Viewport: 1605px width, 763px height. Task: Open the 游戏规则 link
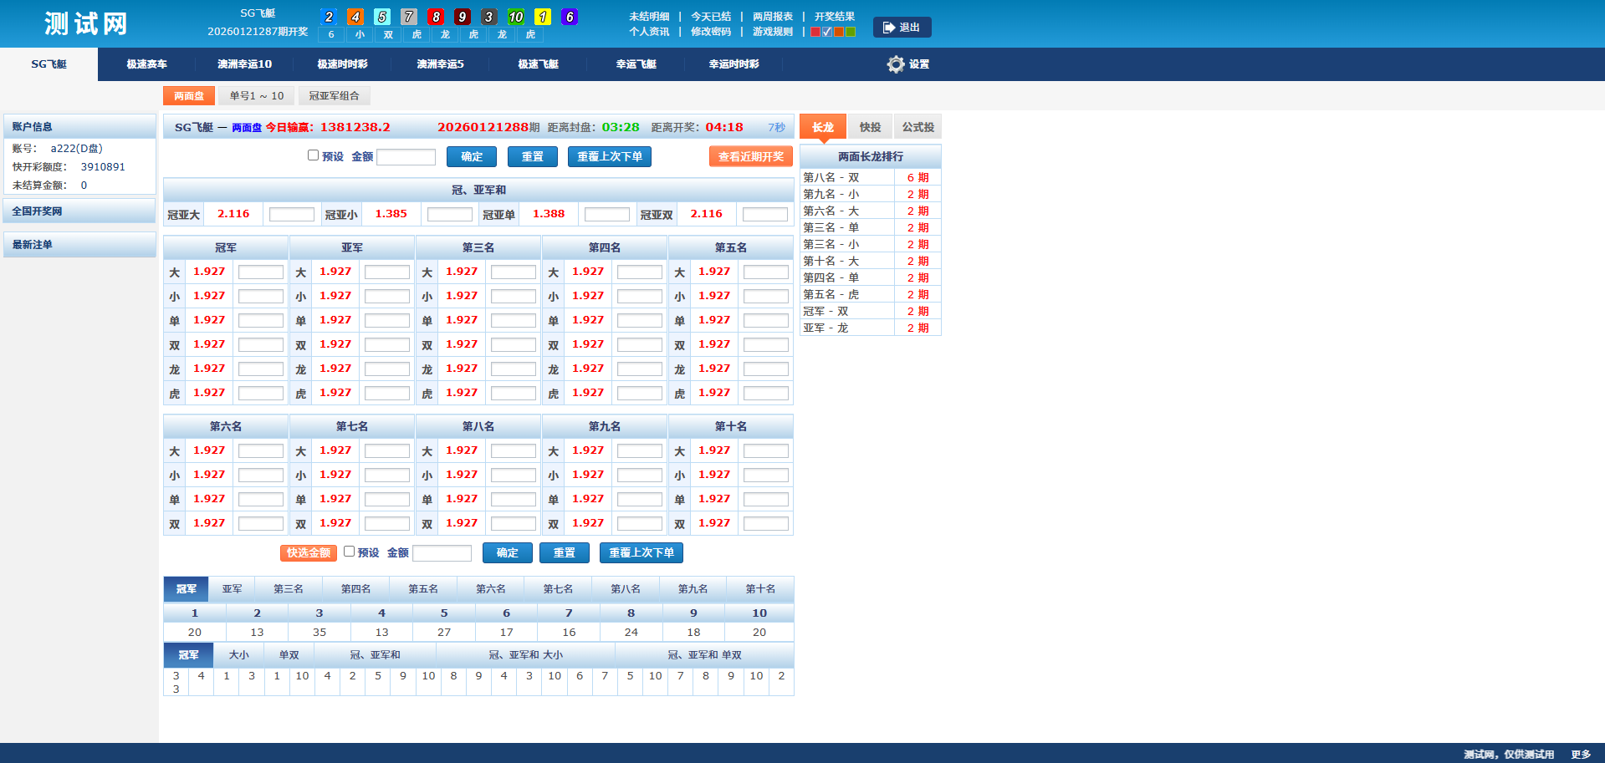pyautogui.click(x=772, y=32)
